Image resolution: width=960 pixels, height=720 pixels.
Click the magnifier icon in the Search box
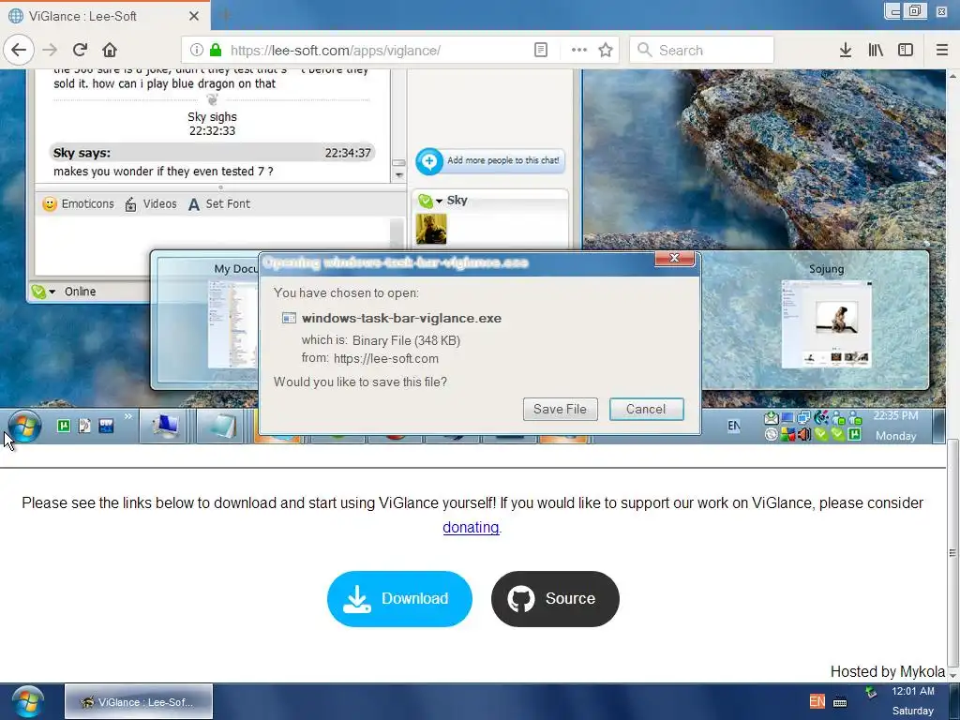[644, 51]
